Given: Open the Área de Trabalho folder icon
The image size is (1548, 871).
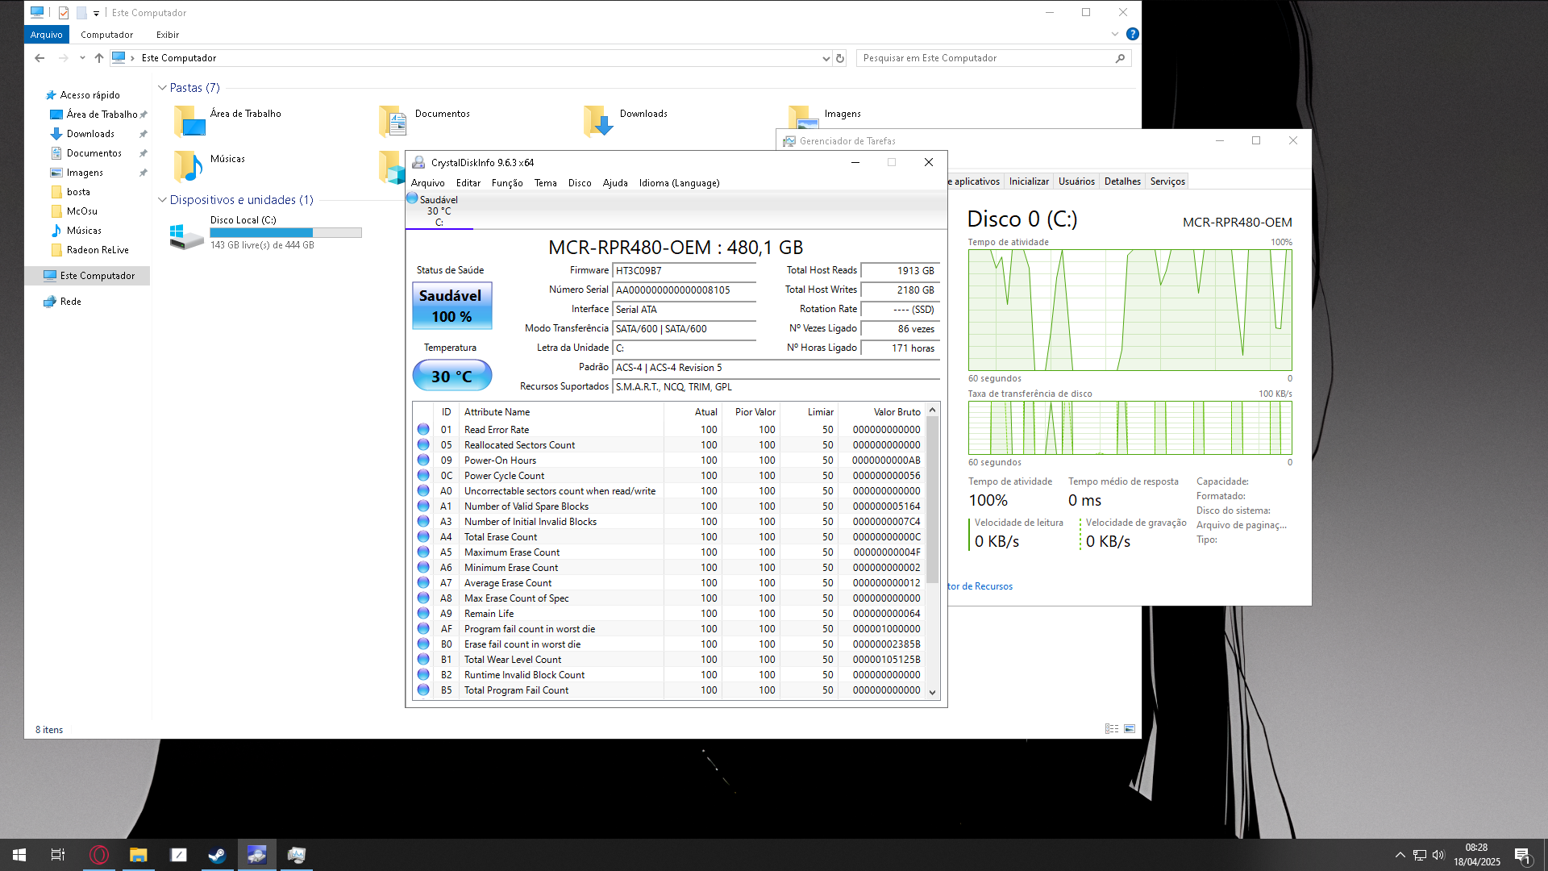Looking at the screenshot, I should (190, 121).
